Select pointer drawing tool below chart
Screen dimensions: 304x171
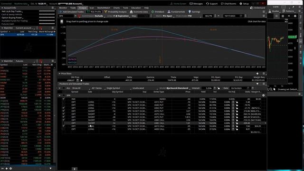point(275,89)
